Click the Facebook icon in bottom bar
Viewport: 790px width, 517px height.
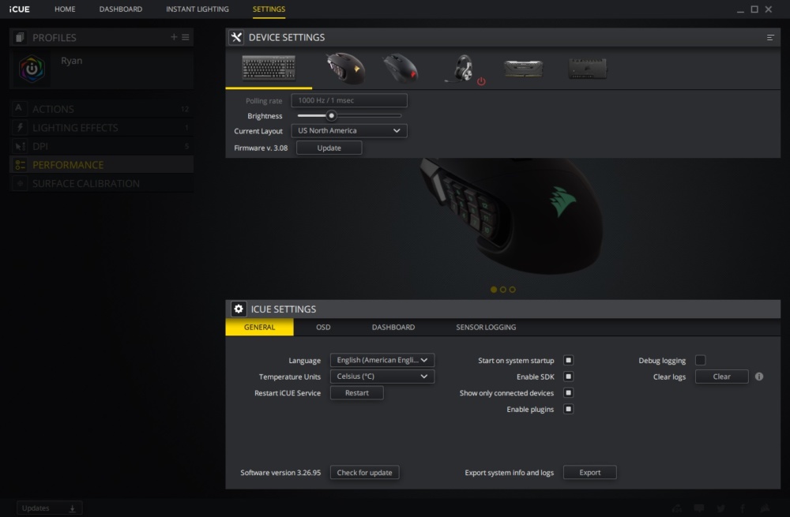pos(743,508)
